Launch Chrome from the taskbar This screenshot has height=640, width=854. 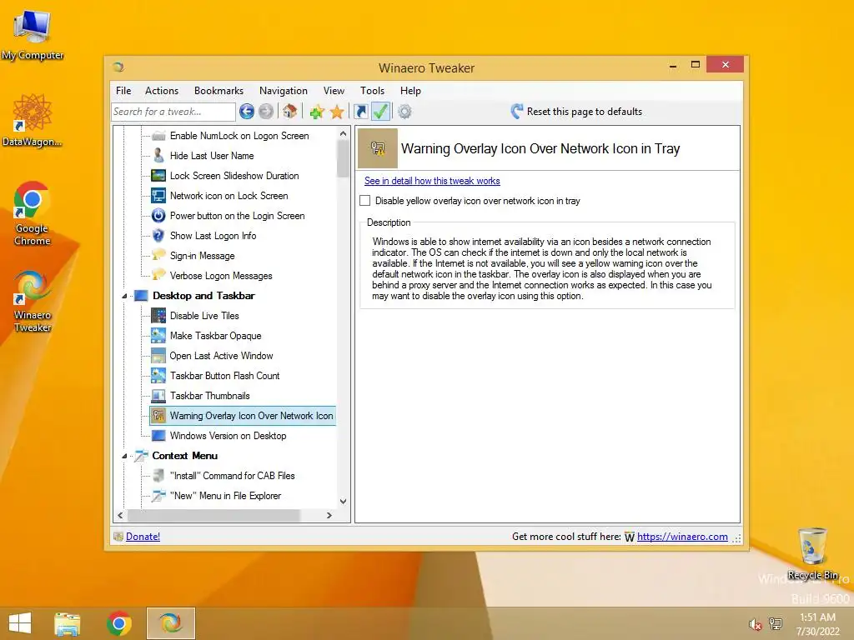click(118, 623)
